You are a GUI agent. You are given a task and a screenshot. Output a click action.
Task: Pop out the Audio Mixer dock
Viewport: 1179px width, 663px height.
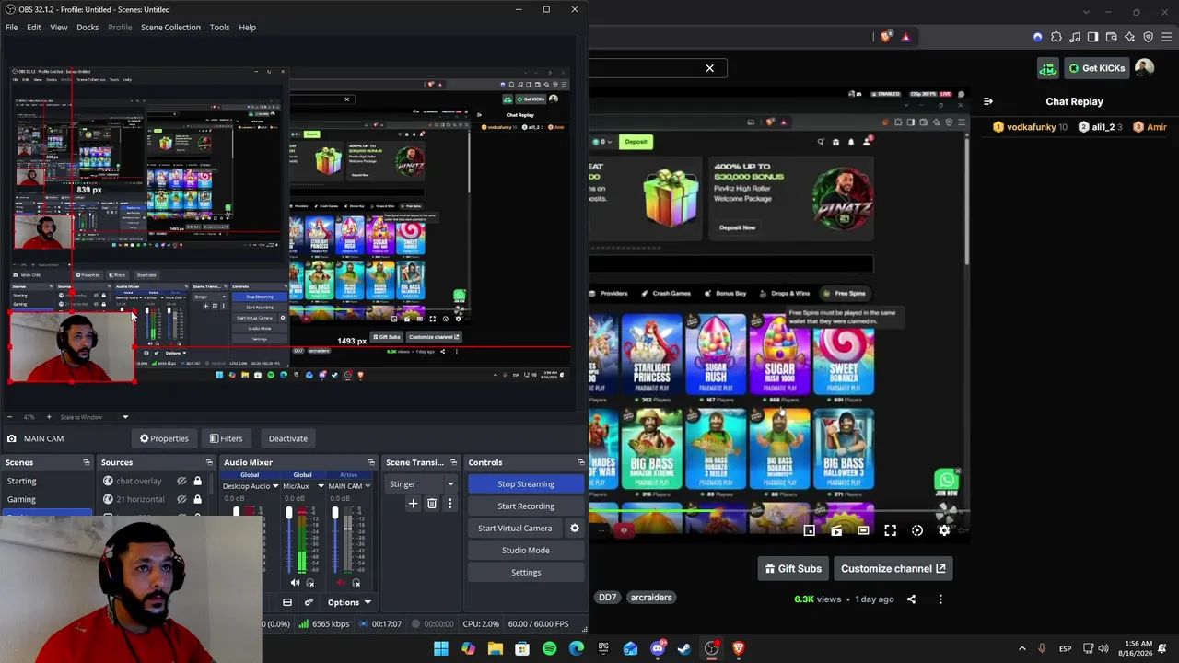tap(371, 462)
